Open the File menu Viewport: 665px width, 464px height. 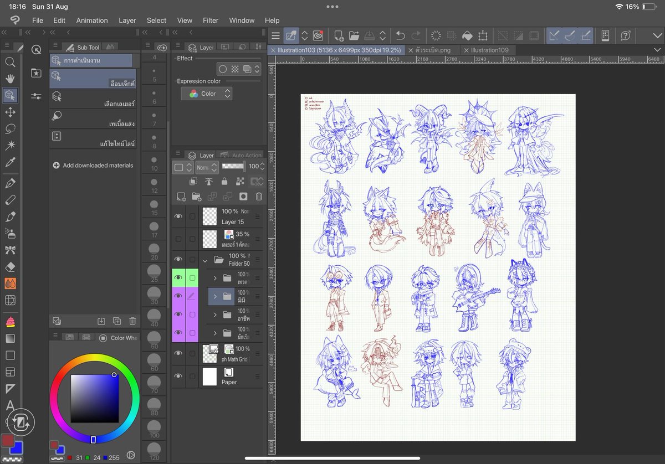point(38,20)
